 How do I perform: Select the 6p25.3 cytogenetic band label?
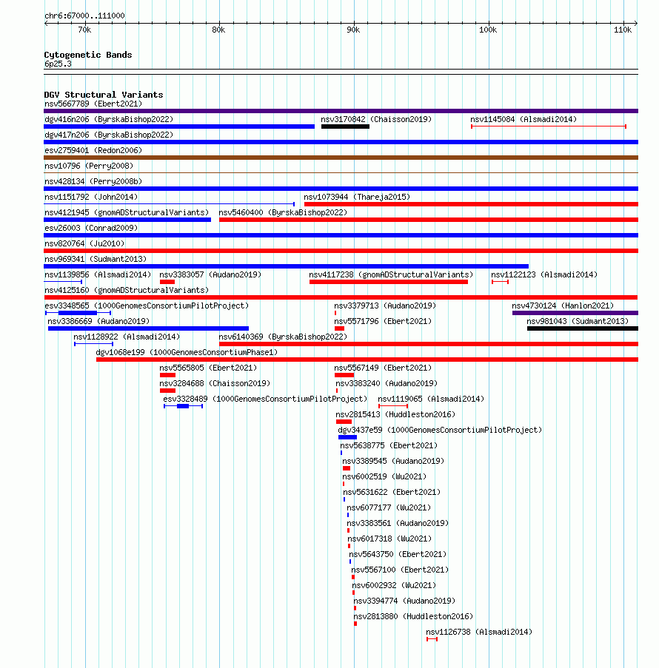click(x=58, y=64)
